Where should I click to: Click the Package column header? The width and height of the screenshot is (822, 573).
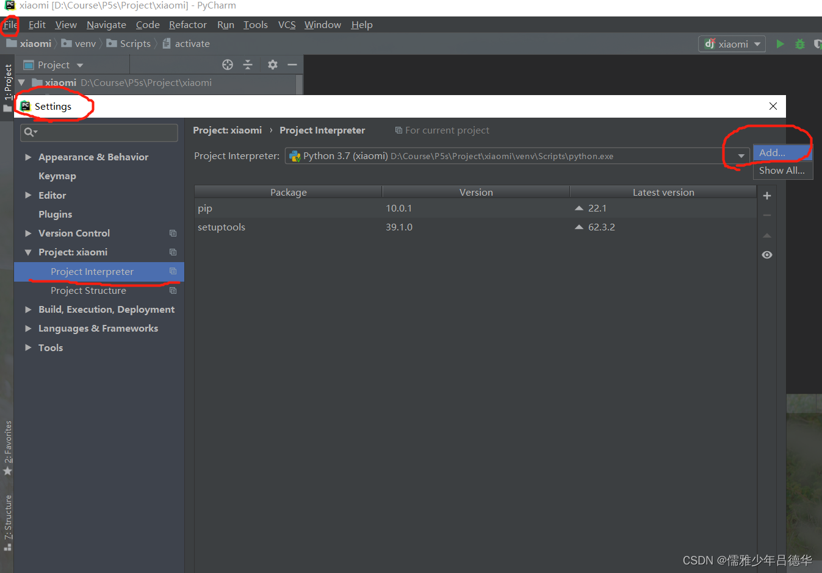(x=289, y=192)
